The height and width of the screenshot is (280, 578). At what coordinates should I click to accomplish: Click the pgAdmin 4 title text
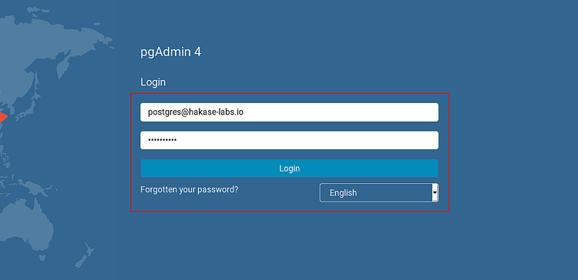tap(170, 52)
